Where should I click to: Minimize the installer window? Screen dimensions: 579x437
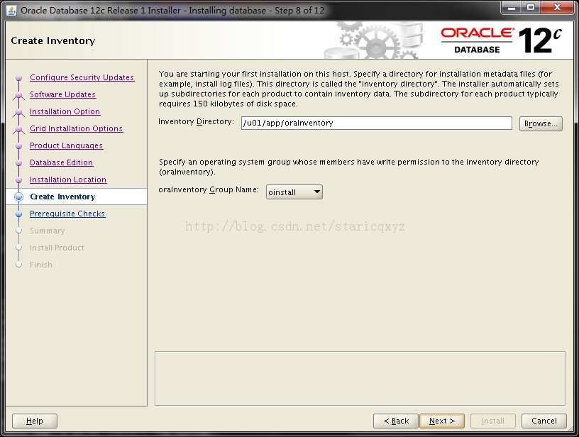click(512, 7)
